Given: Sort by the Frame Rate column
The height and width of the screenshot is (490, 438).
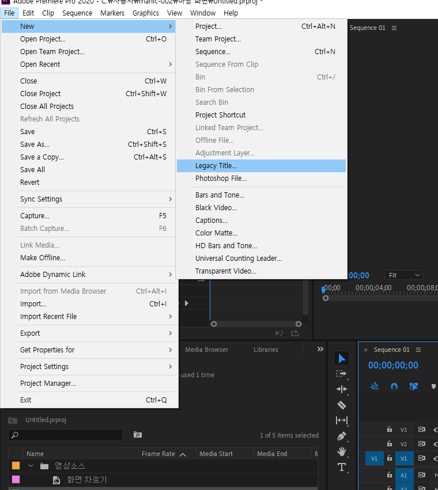Looking at the screenshot, I should [167, 454].
